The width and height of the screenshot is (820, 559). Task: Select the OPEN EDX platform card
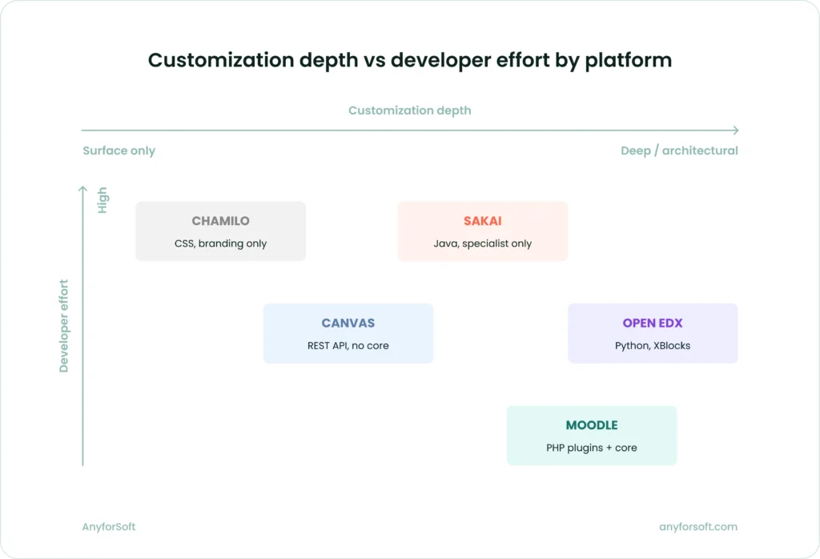click(x=652, y=333)
